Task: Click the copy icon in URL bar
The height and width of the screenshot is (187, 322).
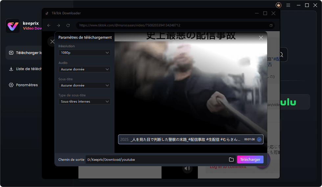Action: pyautogui.click(x=271, y=26)
